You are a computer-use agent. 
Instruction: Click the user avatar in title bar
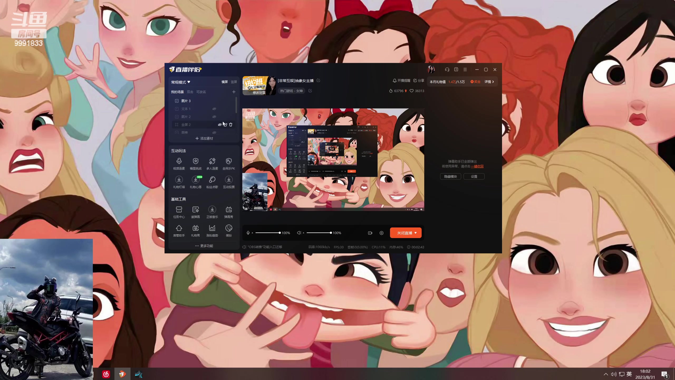(431, 69)
